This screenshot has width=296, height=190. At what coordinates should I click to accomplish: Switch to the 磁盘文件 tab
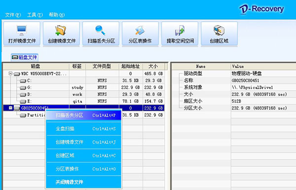25,57
